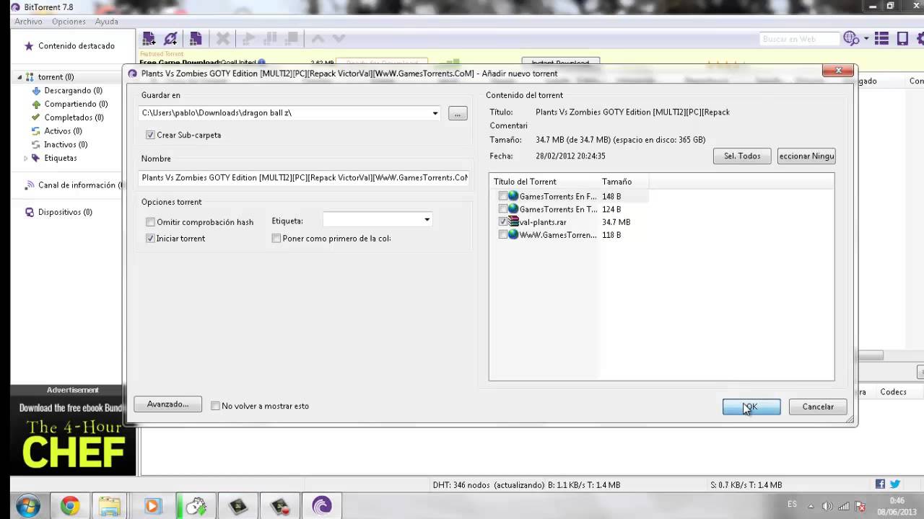The height and width of the screenshot is (519, 924).
Task: Show hidden system tray icons
Action: (x=811, y=506)
